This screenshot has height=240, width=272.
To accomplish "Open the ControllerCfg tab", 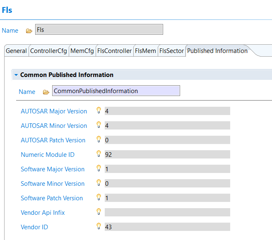I will point(48,51).
